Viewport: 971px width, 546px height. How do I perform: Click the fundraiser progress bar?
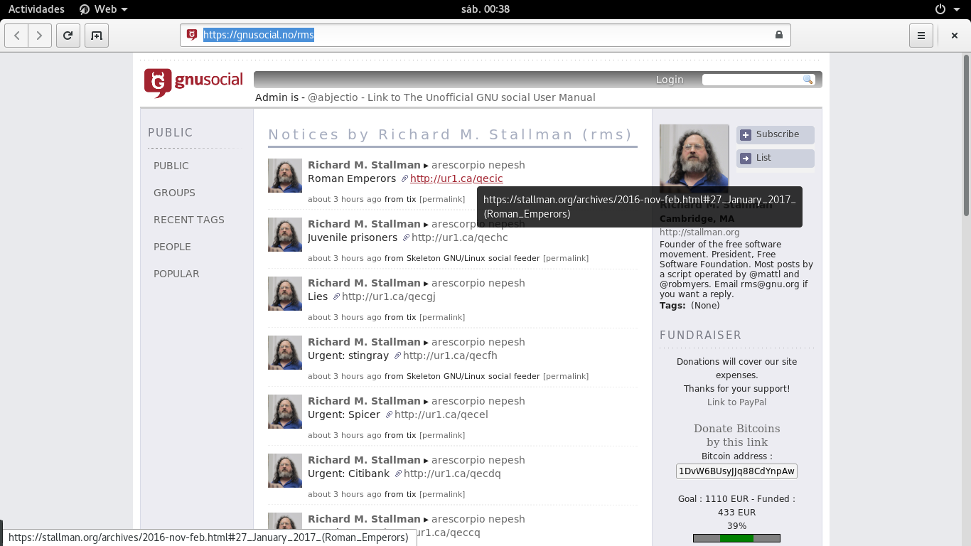(x=736, y=538)
